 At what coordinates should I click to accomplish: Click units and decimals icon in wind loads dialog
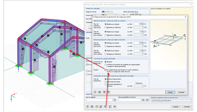tap(92, 107)
